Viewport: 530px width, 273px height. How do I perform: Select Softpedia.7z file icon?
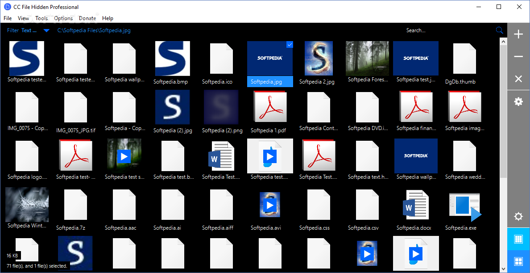coord(75,205)
